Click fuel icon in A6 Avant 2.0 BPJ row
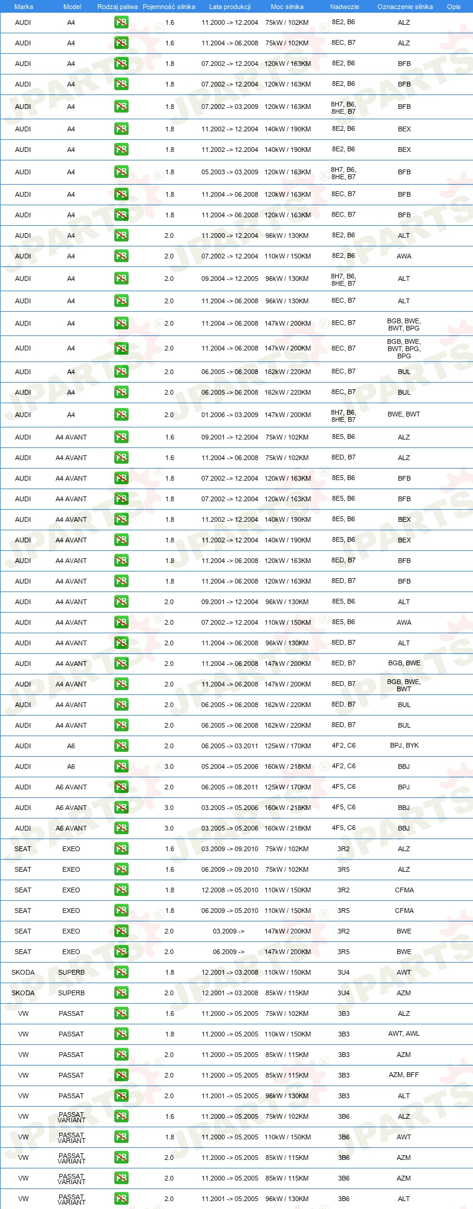Viewport: 473px width, 1209px height. coord(121,787)
